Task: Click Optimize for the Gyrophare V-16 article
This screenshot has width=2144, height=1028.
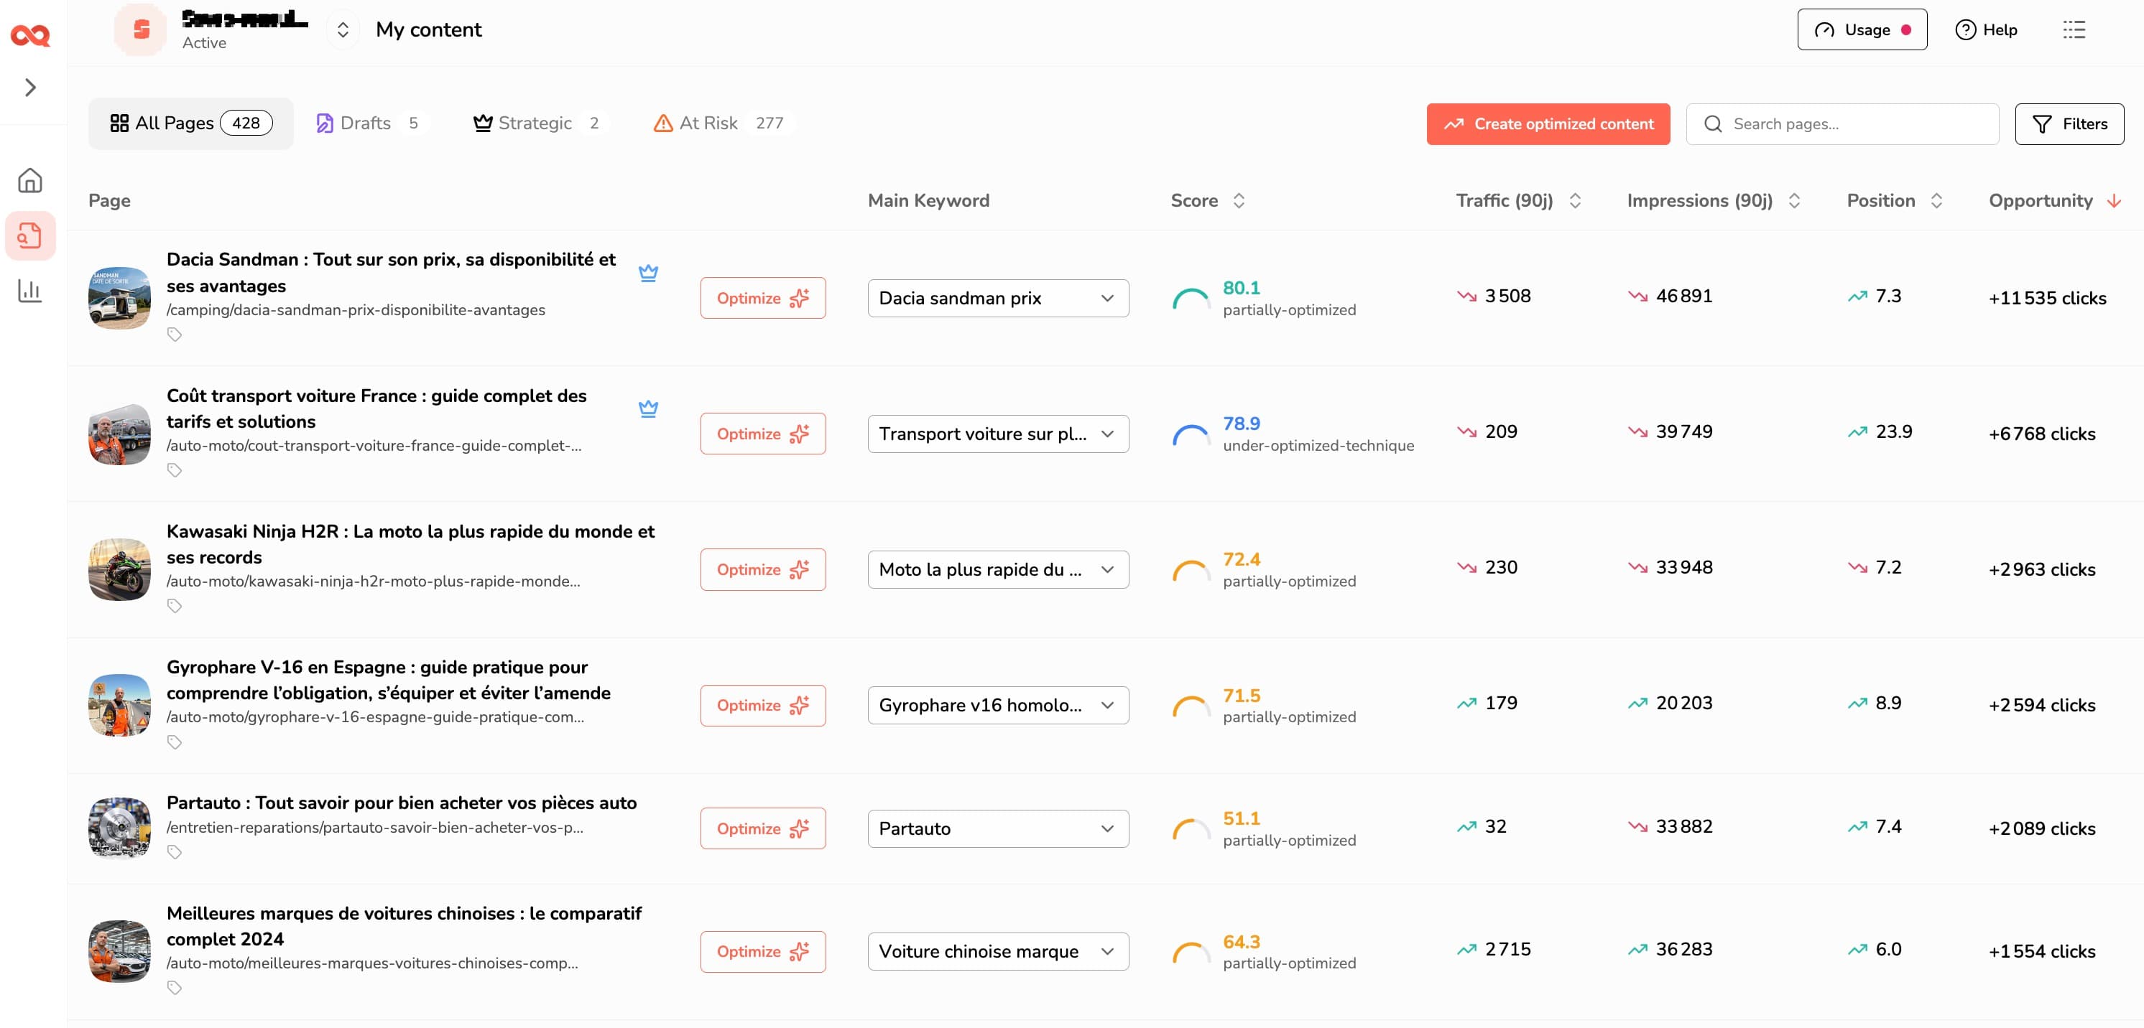Action: pyautogui.click(x=762, y=704)
